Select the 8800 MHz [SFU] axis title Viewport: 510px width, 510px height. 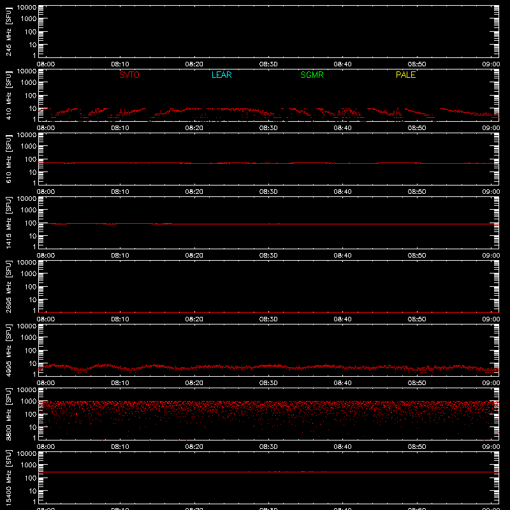(8, 414)
